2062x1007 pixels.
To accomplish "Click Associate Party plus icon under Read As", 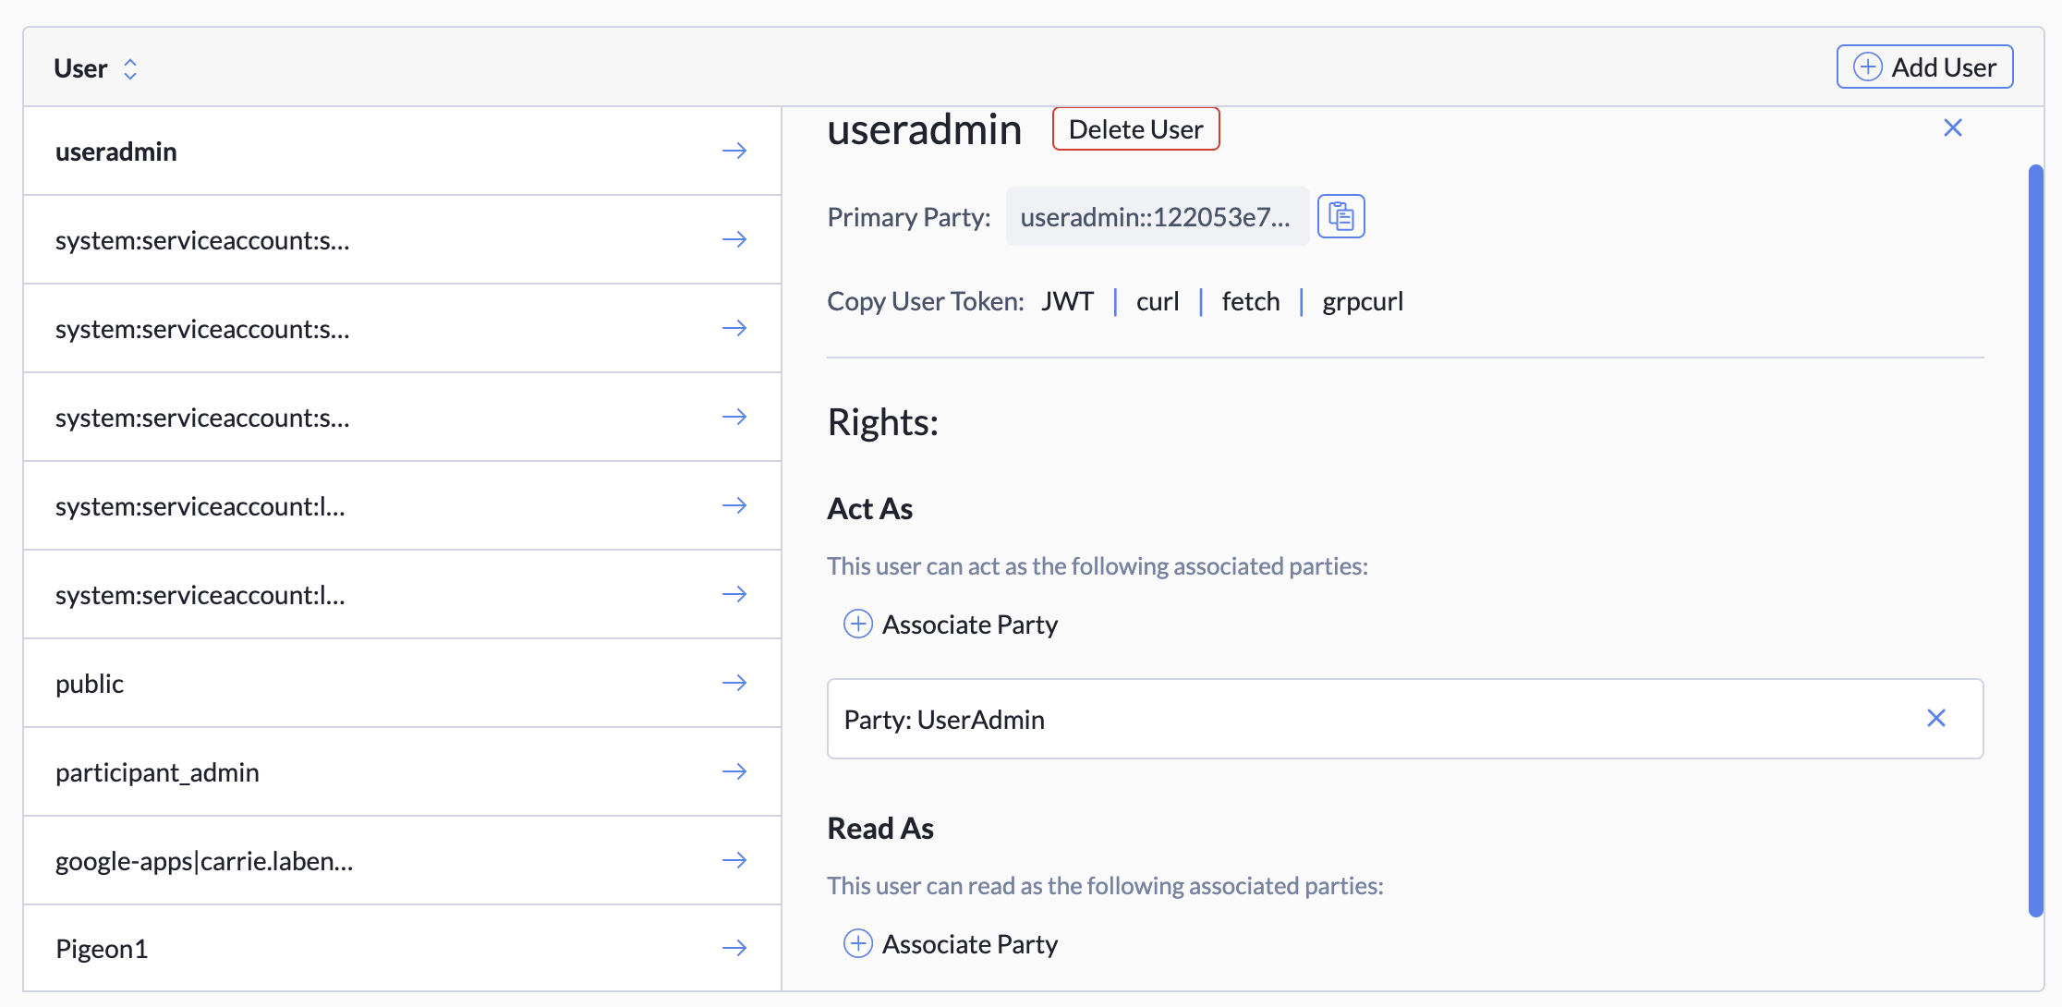I will [x=857, y=943].
